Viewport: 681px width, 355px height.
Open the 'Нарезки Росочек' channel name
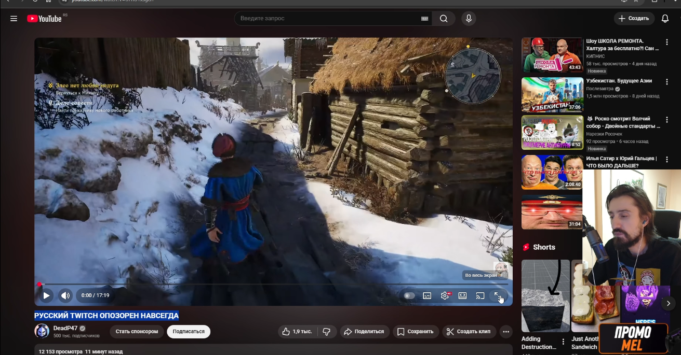603,134
